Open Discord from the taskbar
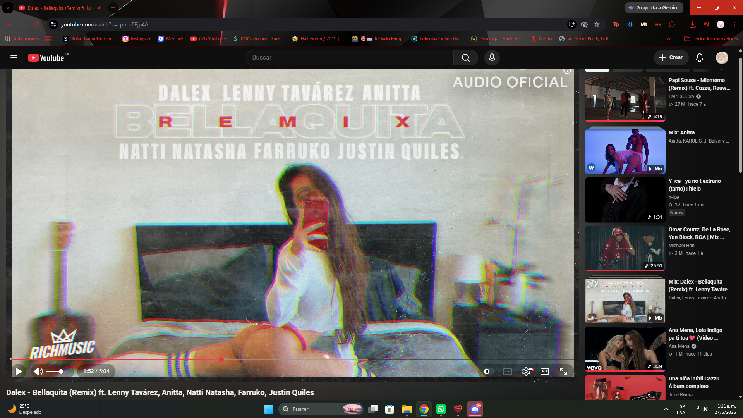 click(x=475, y=409)
